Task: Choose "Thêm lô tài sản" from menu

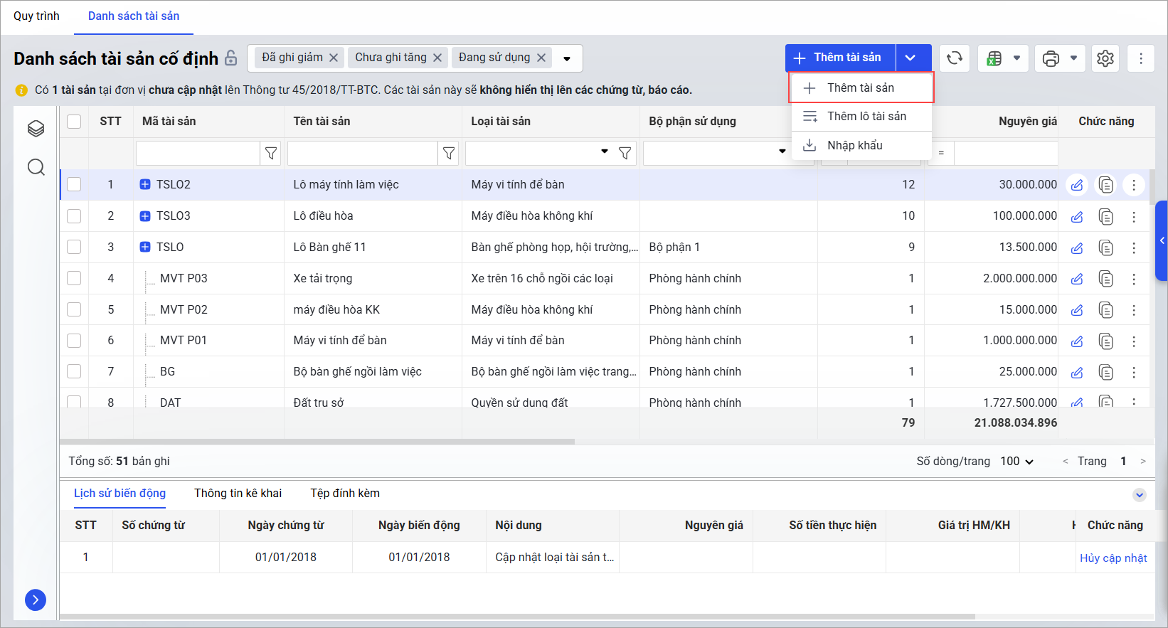Action: coord(866,117)
